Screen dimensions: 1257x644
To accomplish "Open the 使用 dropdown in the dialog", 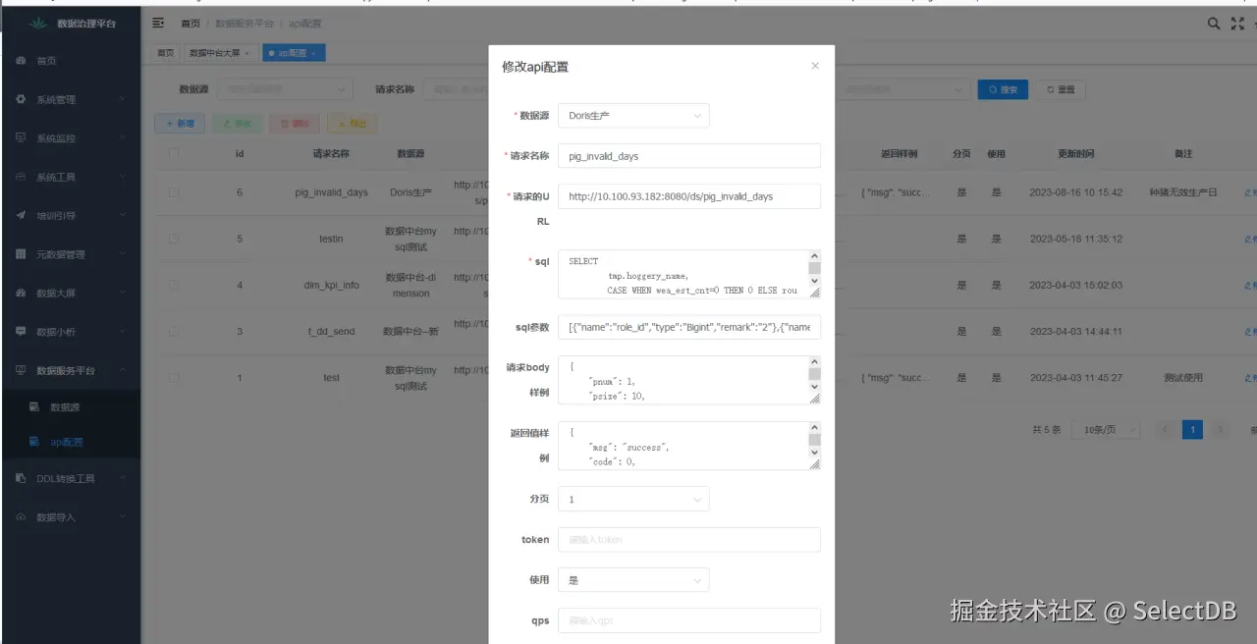I will coord(633,579).
